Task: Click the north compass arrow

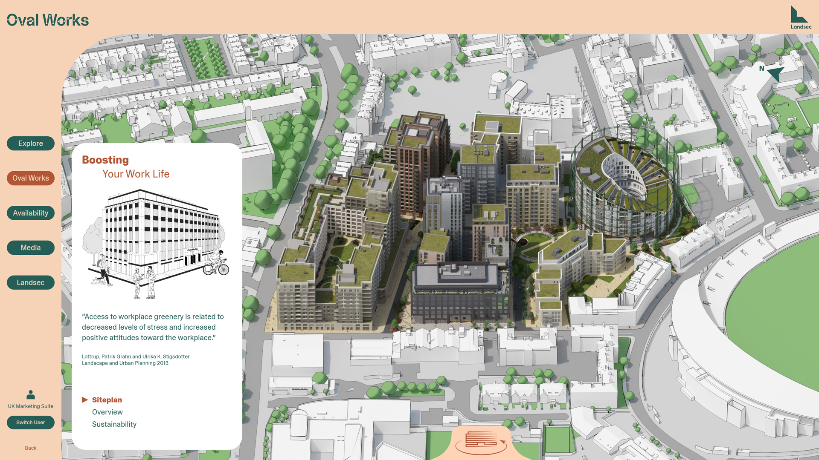Action: pos(775,73)
